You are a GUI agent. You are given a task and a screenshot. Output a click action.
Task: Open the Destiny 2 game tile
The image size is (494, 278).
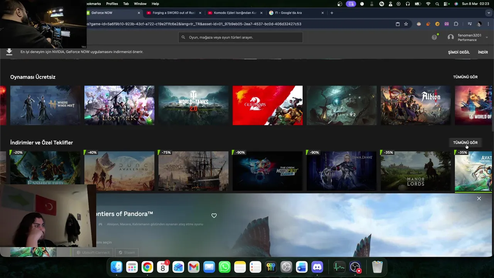[x=342, y=105]
